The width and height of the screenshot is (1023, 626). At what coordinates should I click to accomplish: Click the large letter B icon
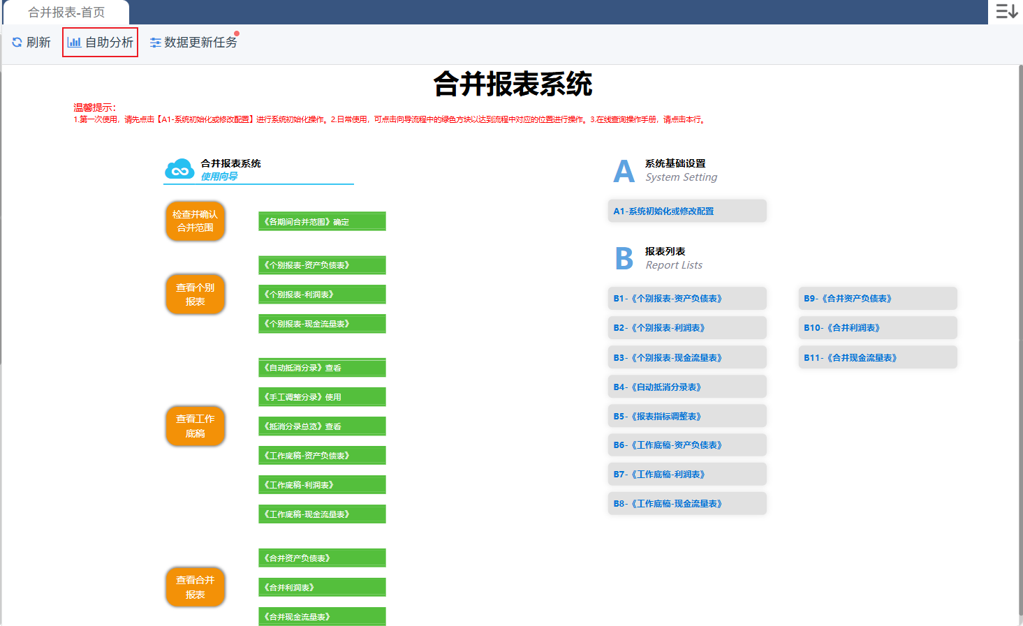tap(624, 259)
